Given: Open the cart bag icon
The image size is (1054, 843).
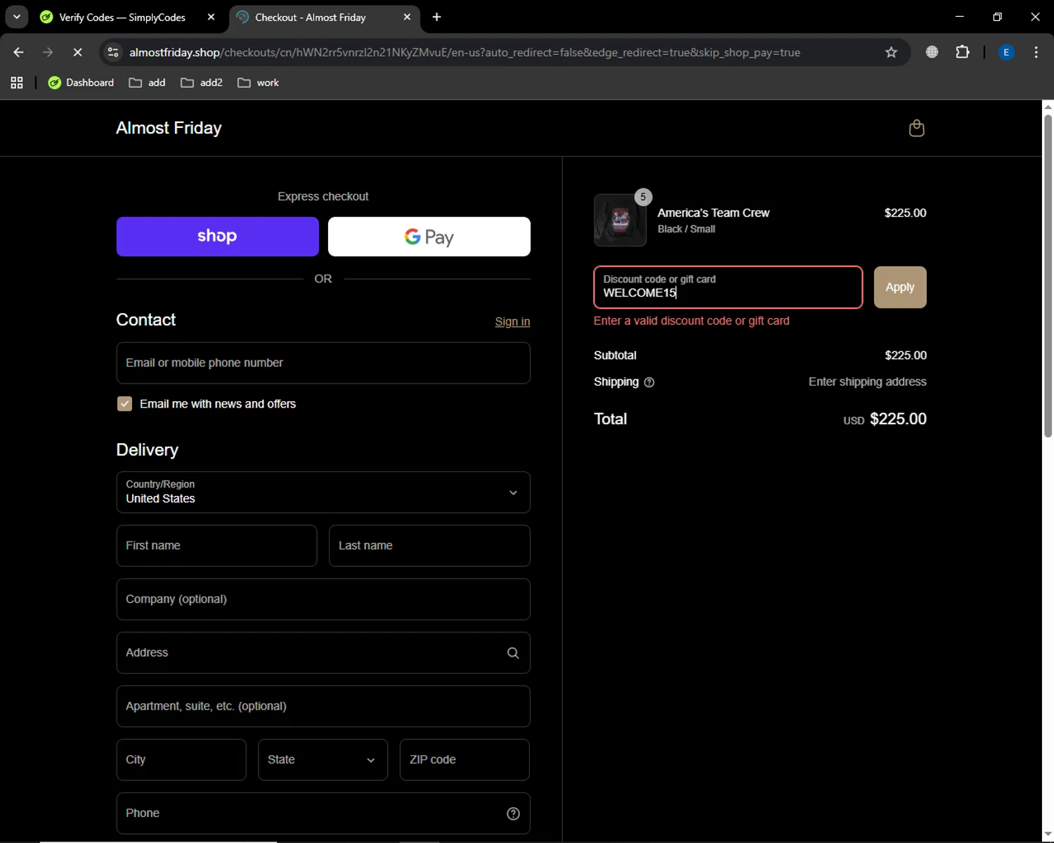Looking at the screenshot, I should [916, 128].
